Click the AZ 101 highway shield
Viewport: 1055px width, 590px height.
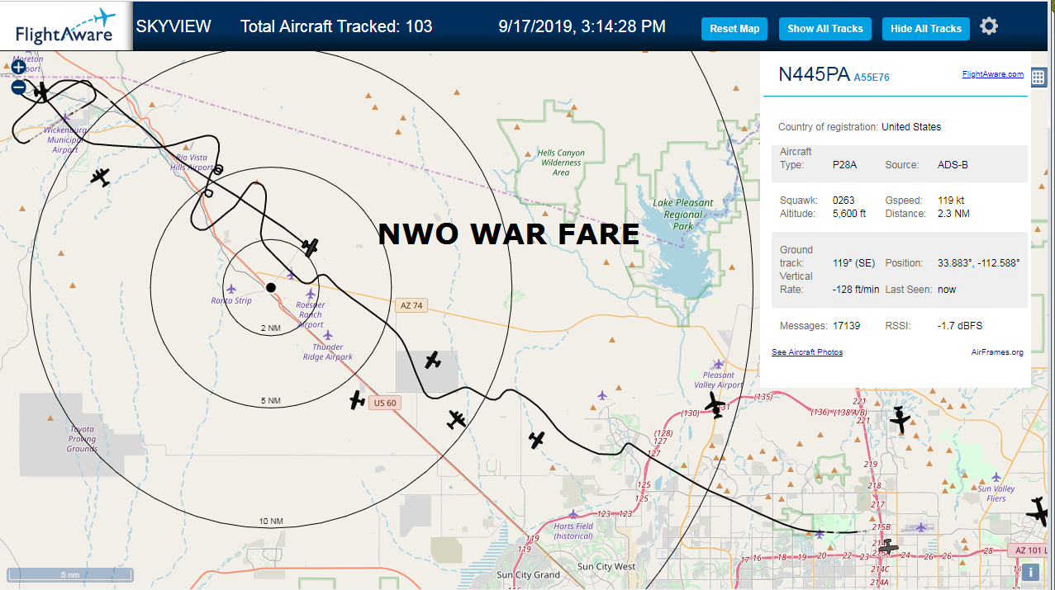click(1030, 550)
